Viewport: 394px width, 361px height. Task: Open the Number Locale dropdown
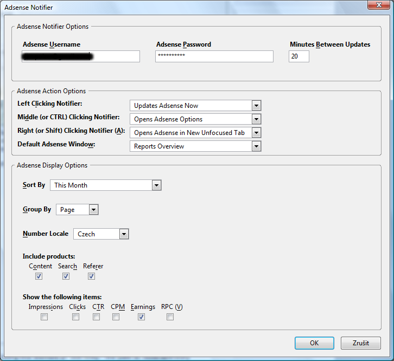click(x=101, y=234)
